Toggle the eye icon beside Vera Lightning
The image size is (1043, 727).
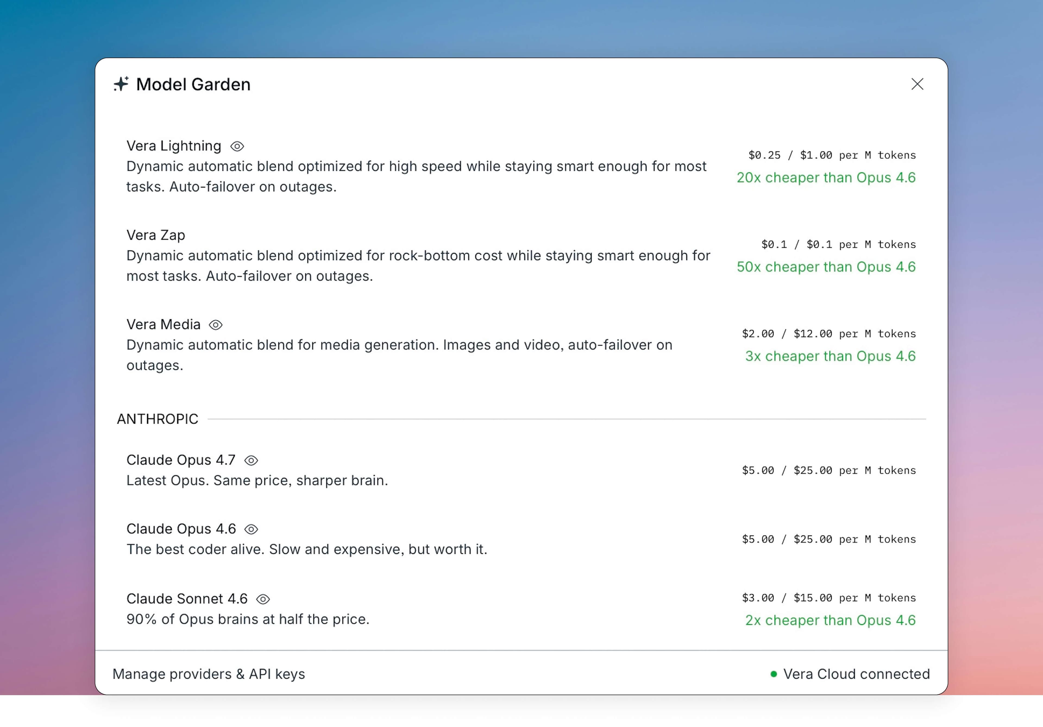[237, 146]
